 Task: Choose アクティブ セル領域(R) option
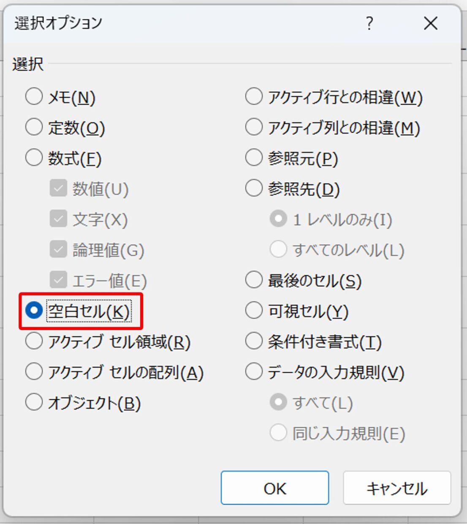pyautogui.click(x=34, y=341)
